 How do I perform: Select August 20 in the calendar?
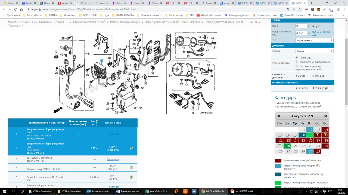tap(287, 146)
